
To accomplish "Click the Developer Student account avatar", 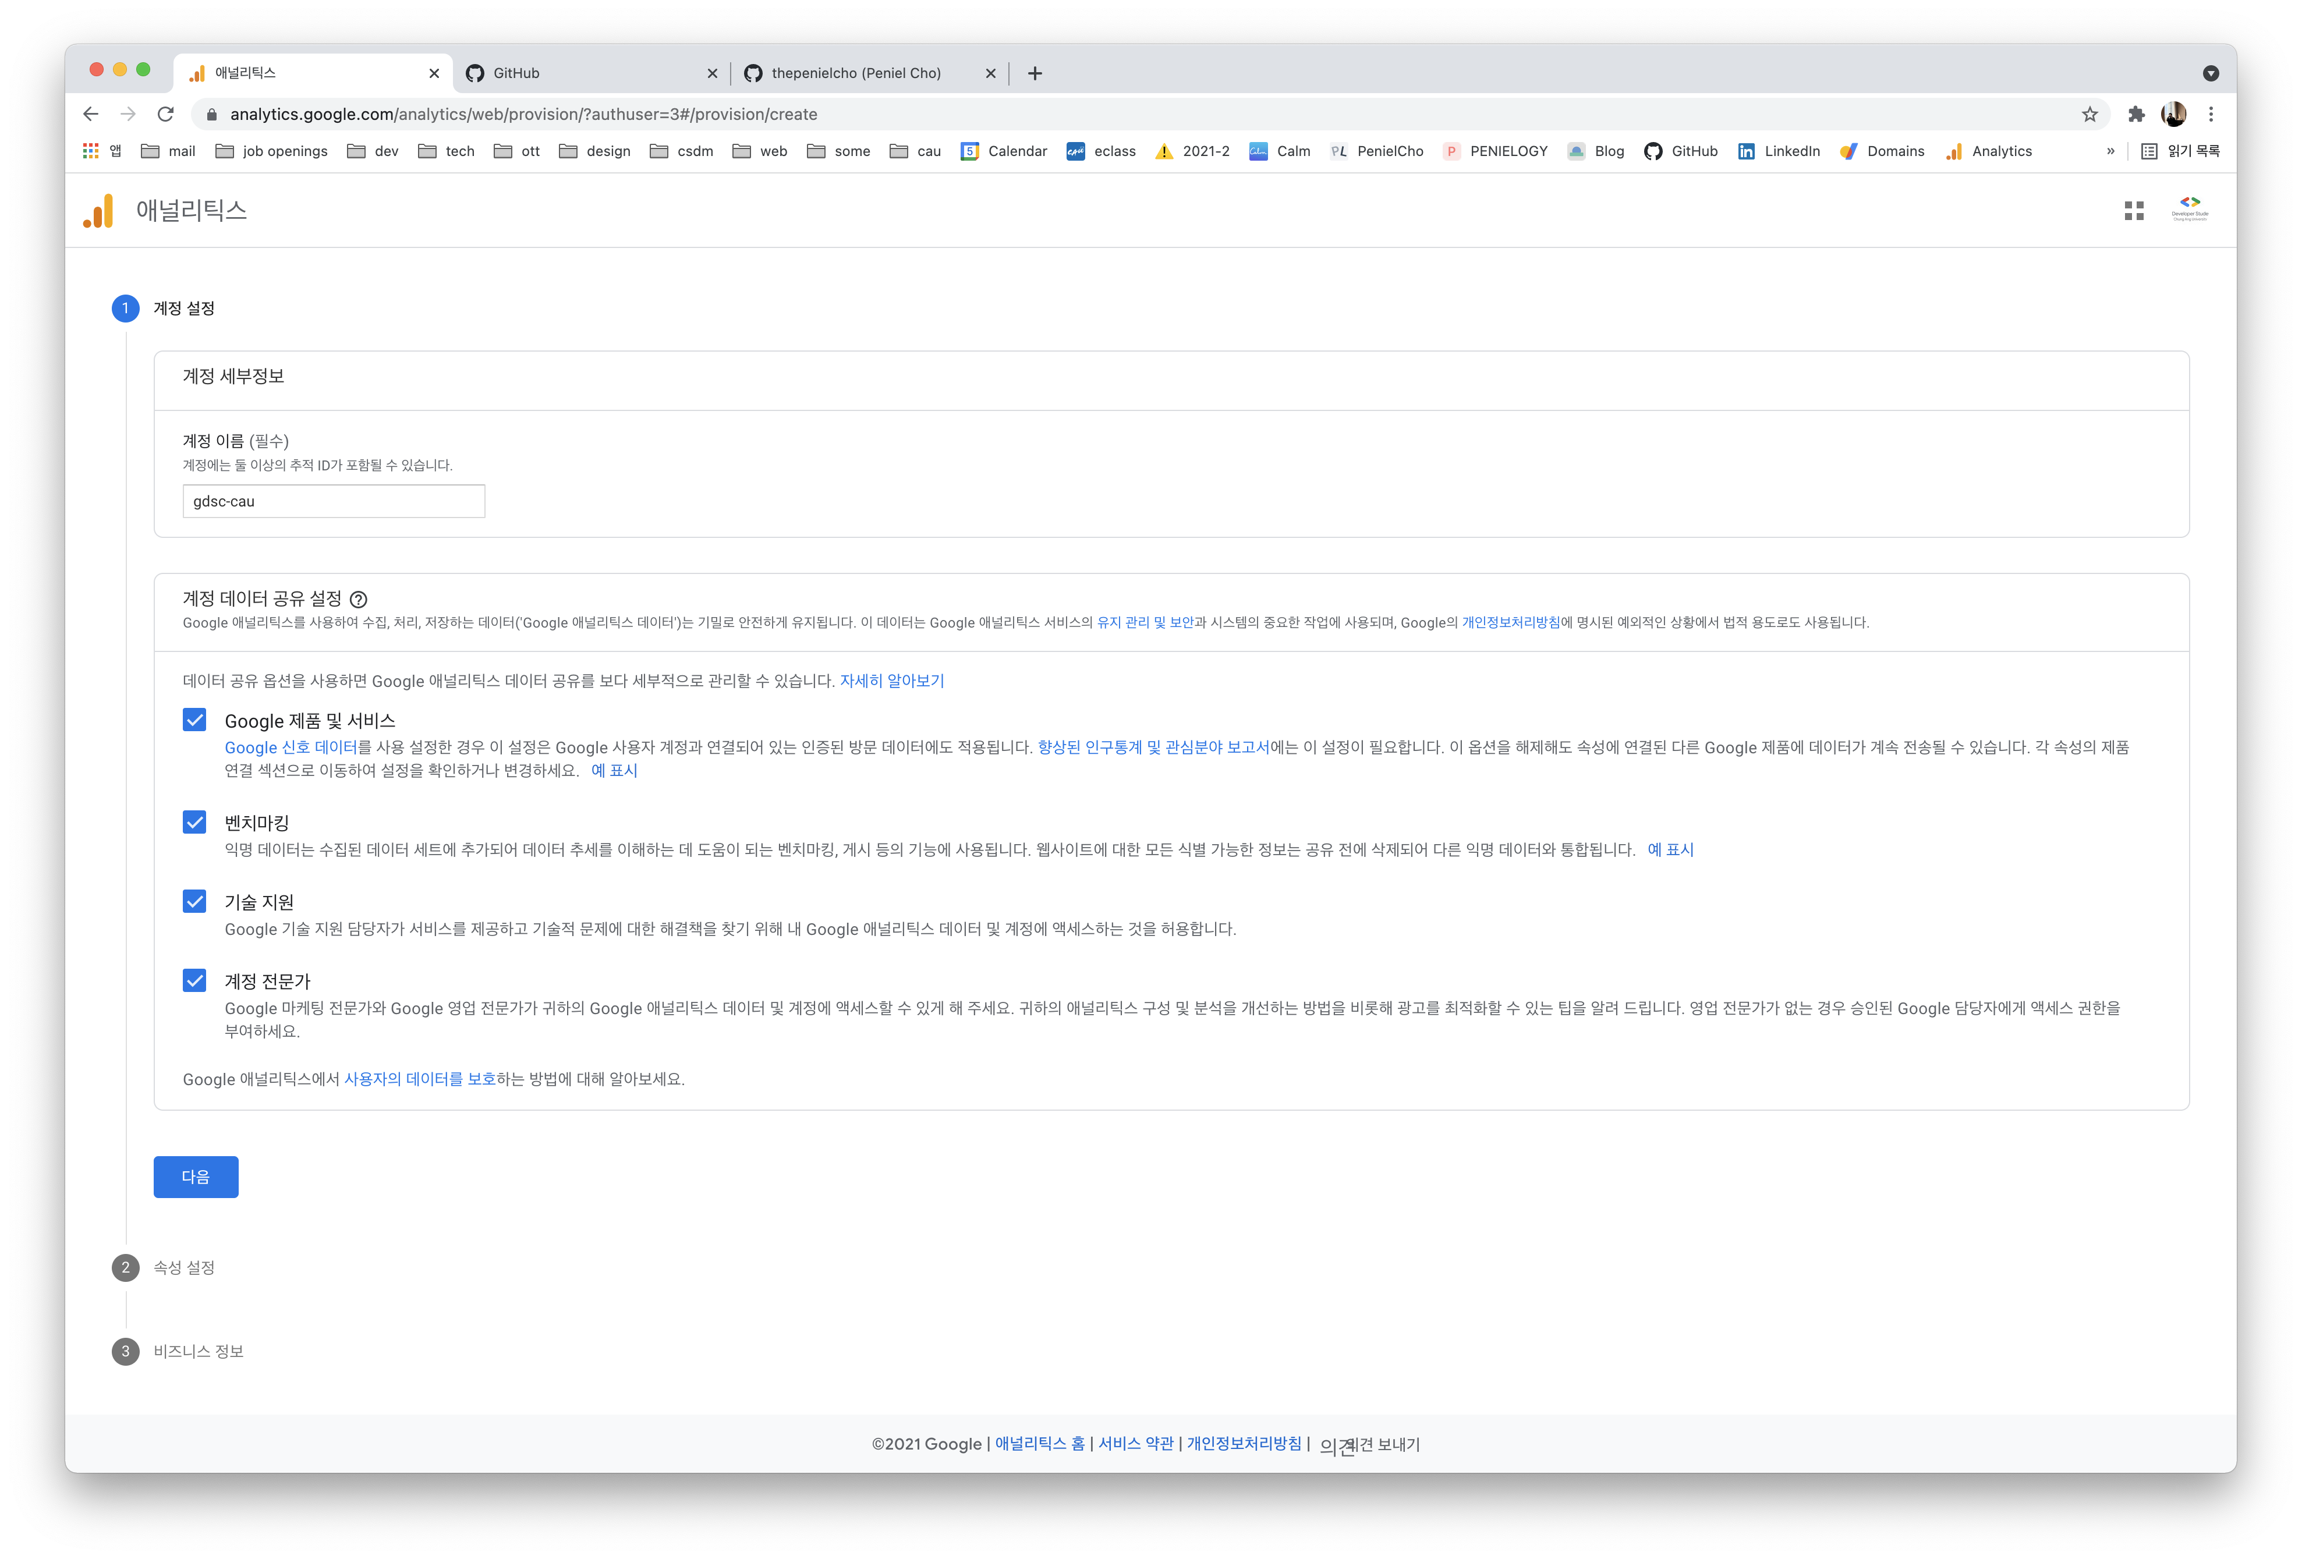I will tap(2189, 209).
